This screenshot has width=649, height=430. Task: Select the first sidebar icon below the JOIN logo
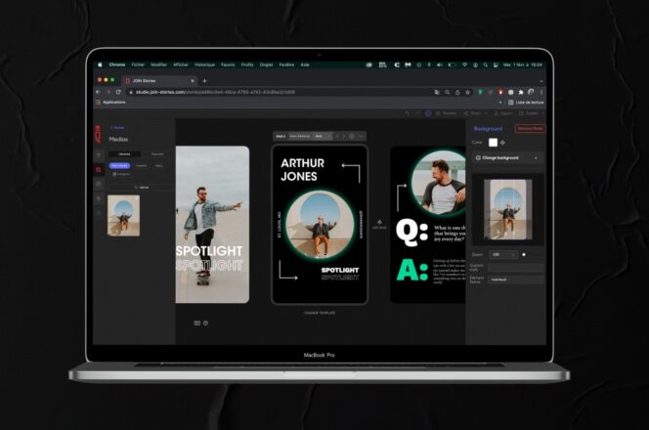pos(99,155)
